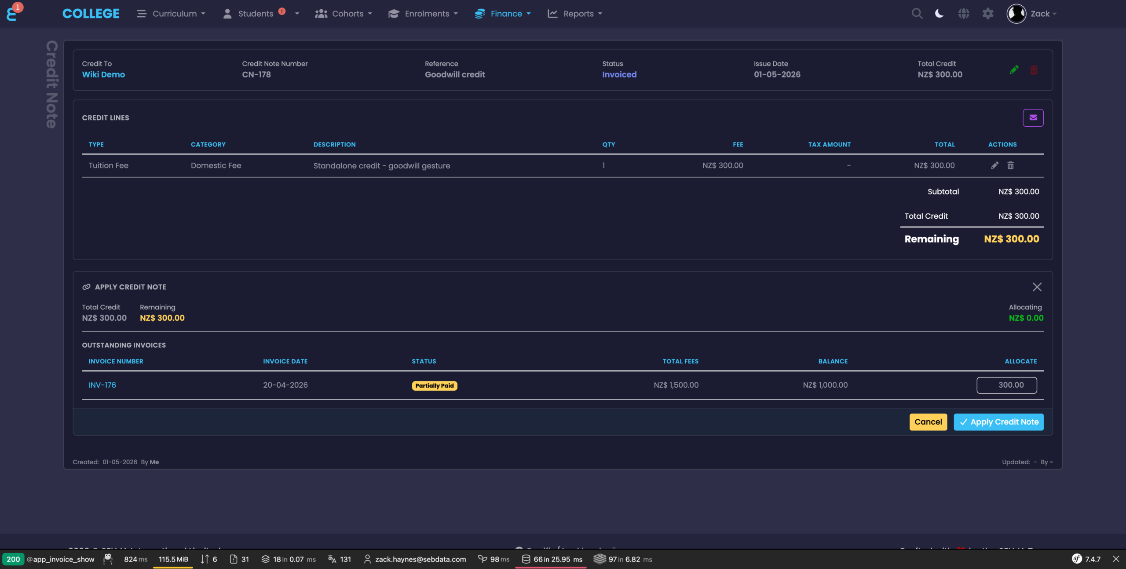Viewport: 1126px width, 569px height.
Task: Click the yellow Cancel button
Action: [x=928, y=422]
